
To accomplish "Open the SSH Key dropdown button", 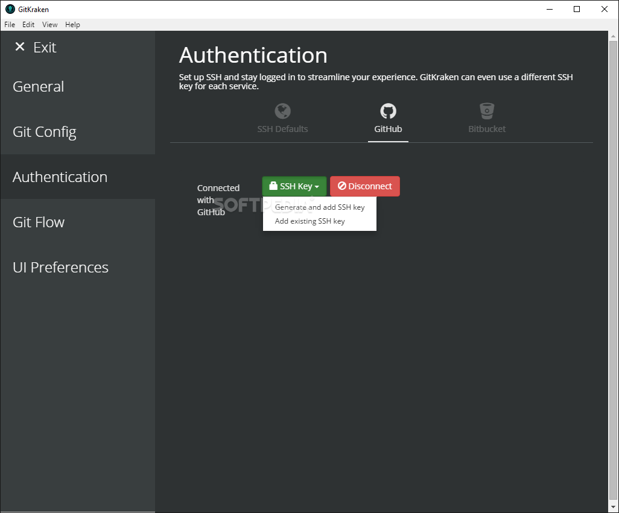I will [x=294, y=186].
